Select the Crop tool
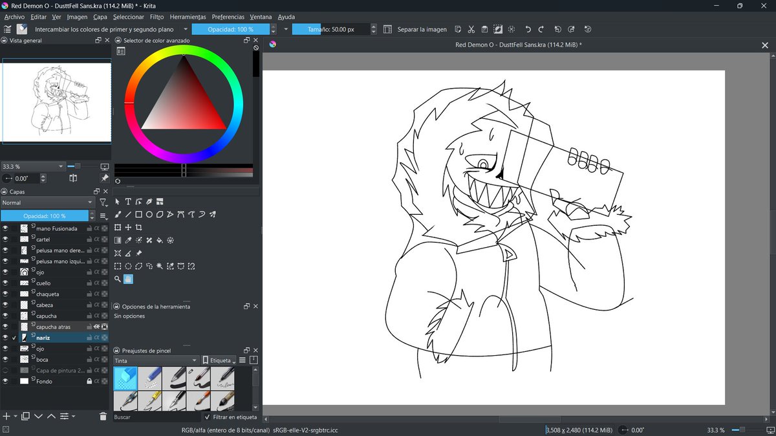 pos(138,228)
